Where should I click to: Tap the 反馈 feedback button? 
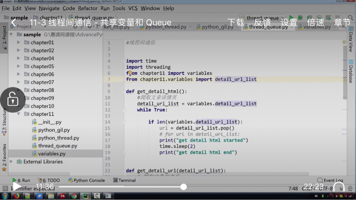pos(262,22)
